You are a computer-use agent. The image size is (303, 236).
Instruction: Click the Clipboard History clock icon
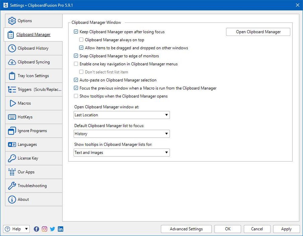[x=12, y=48]
